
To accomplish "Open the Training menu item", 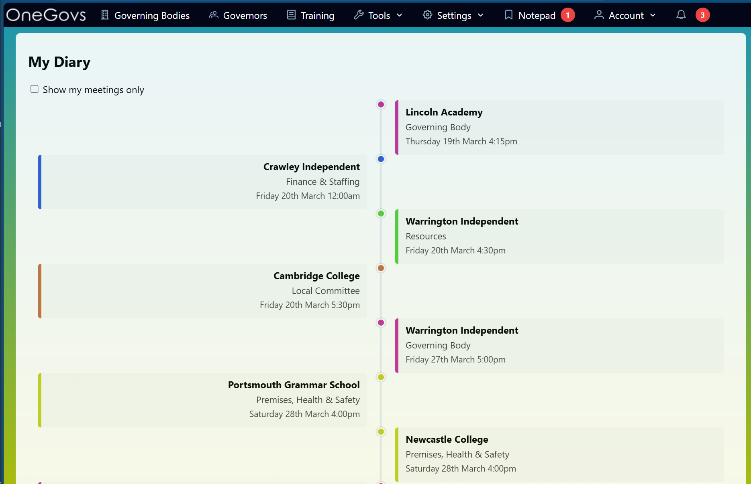I will 310,15.
